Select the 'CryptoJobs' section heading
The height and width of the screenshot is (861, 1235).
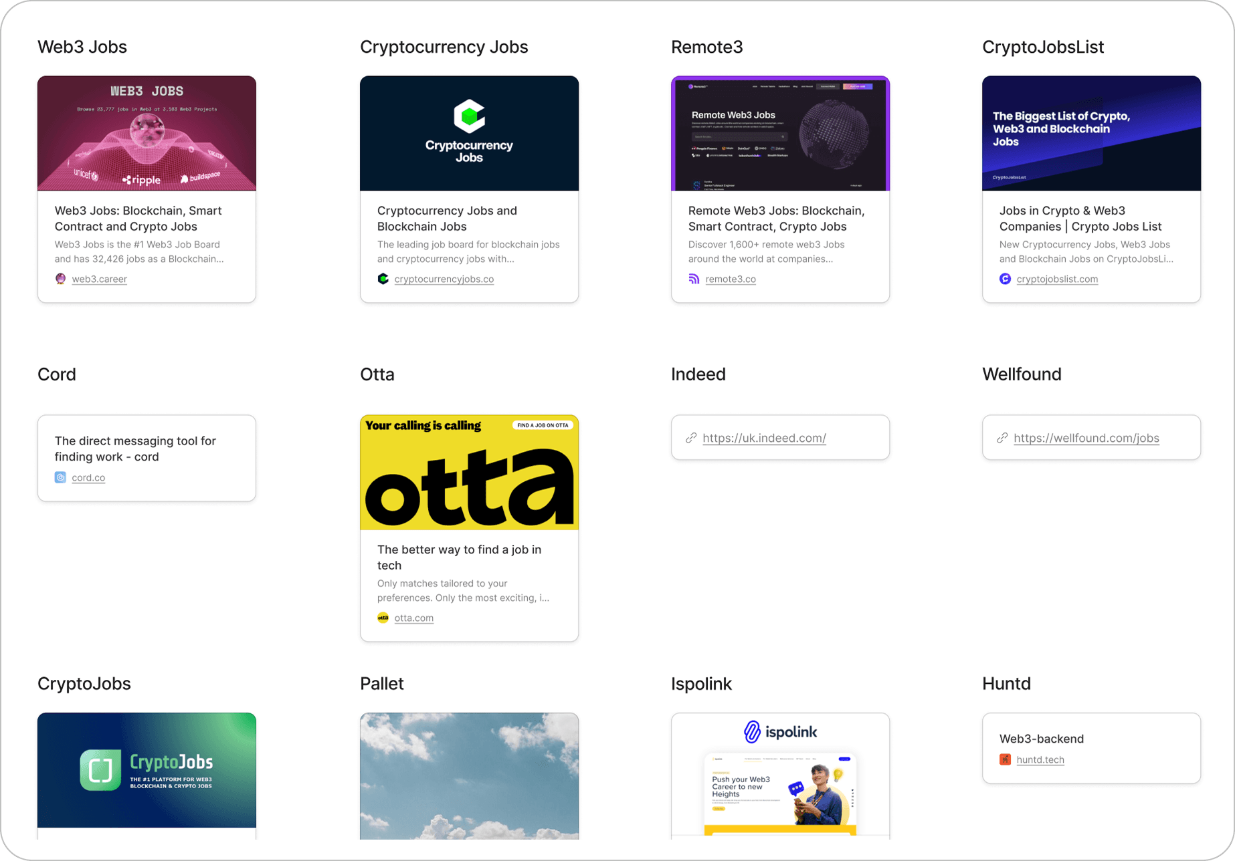coord(84,684)
